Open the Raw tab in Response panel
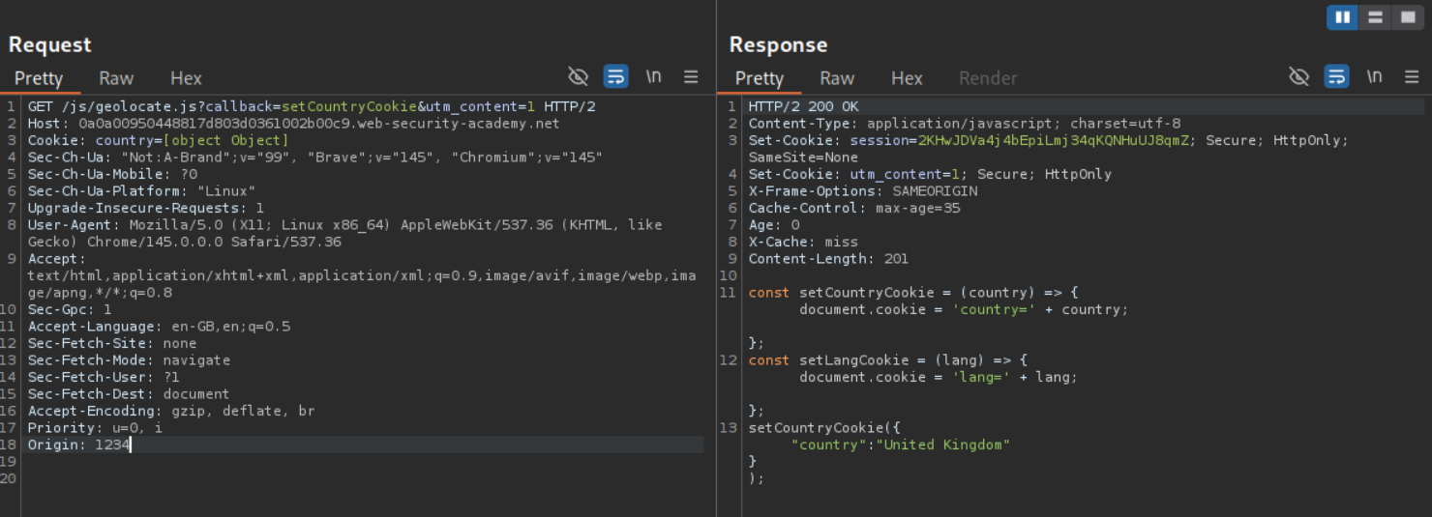1432x517 pixels. pos(837,78)
